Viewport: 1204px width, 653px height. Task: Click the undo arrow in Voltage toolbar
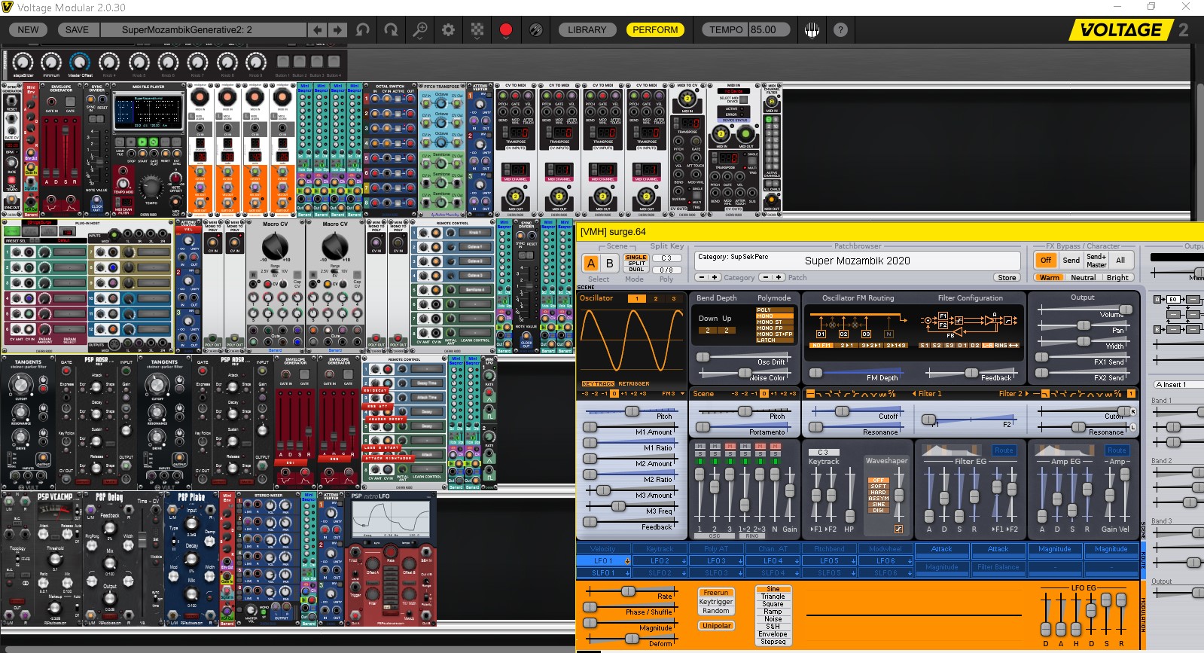(363, 30)
